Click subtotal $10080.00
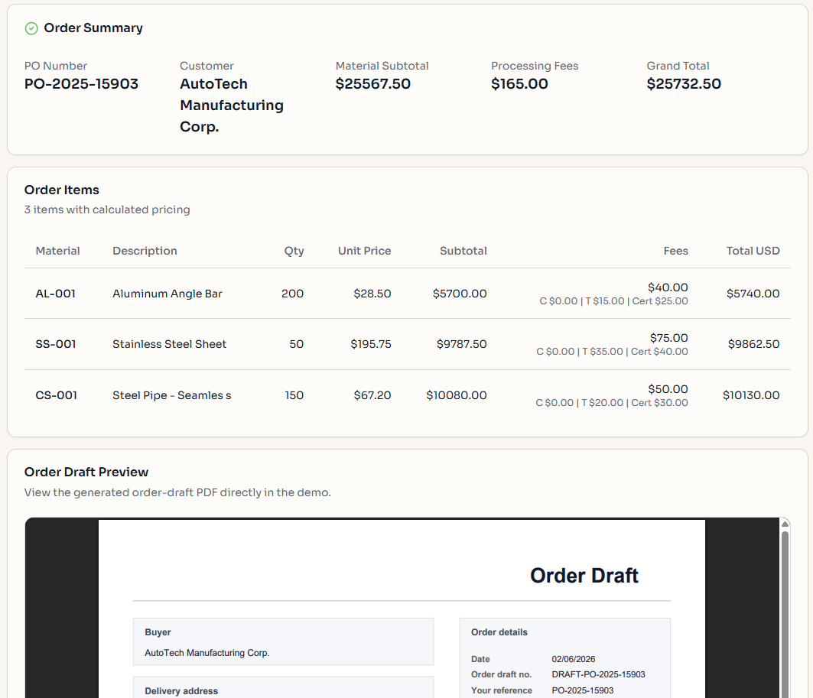The image size is (813, 698). pyautogui.click(x=457, y=395)
